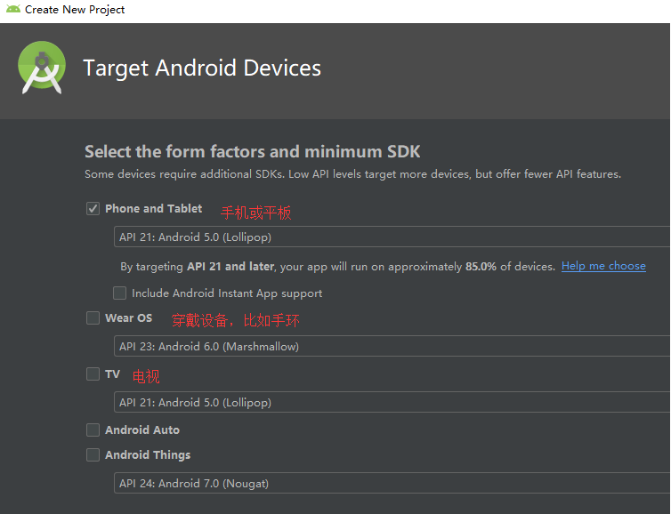The height and width of the screenshot is (514, 671).
Task: Enable Include Android Instant App support
Action: (120, 293)
